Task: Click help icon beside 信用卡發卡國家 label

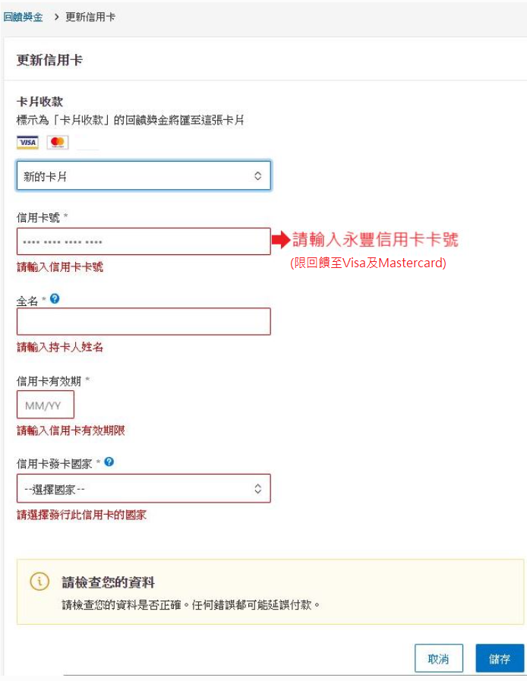Action: (109, 462)
